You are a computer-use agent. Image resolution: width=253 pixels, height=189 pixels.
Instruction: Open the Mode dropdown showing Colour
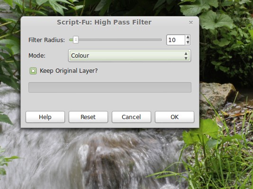point(129,56)
